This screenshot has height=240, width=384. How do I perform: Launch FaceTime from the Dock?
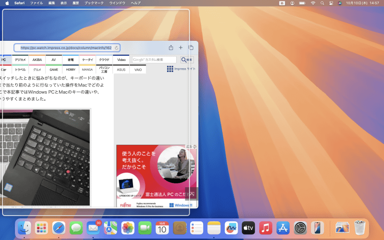pyautogui.click(x=145, y=228)
